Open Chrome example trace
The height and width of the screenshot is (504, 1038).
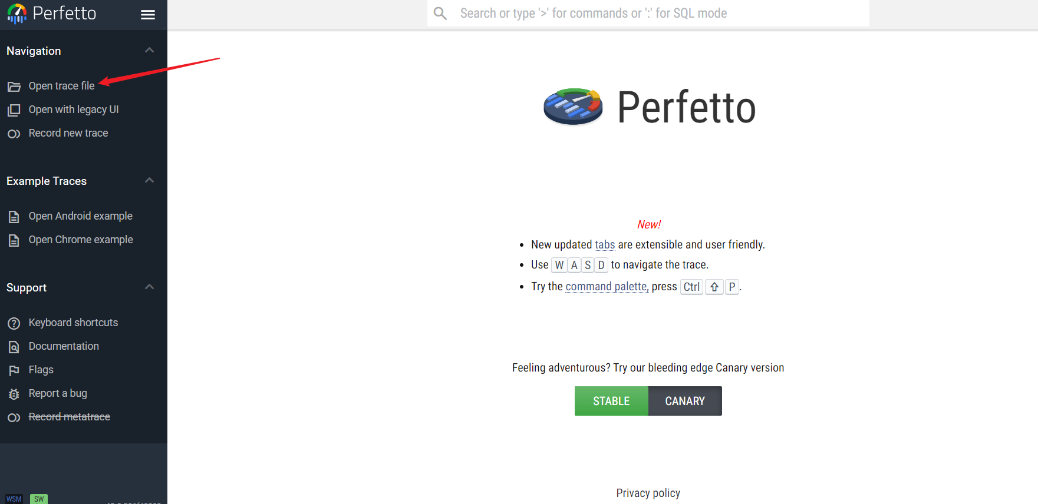pos(81,240)
